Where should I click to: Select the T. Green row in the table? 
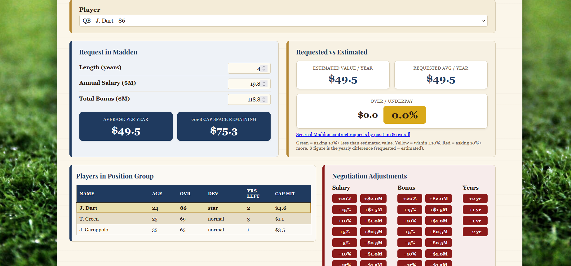pos(194,219)
